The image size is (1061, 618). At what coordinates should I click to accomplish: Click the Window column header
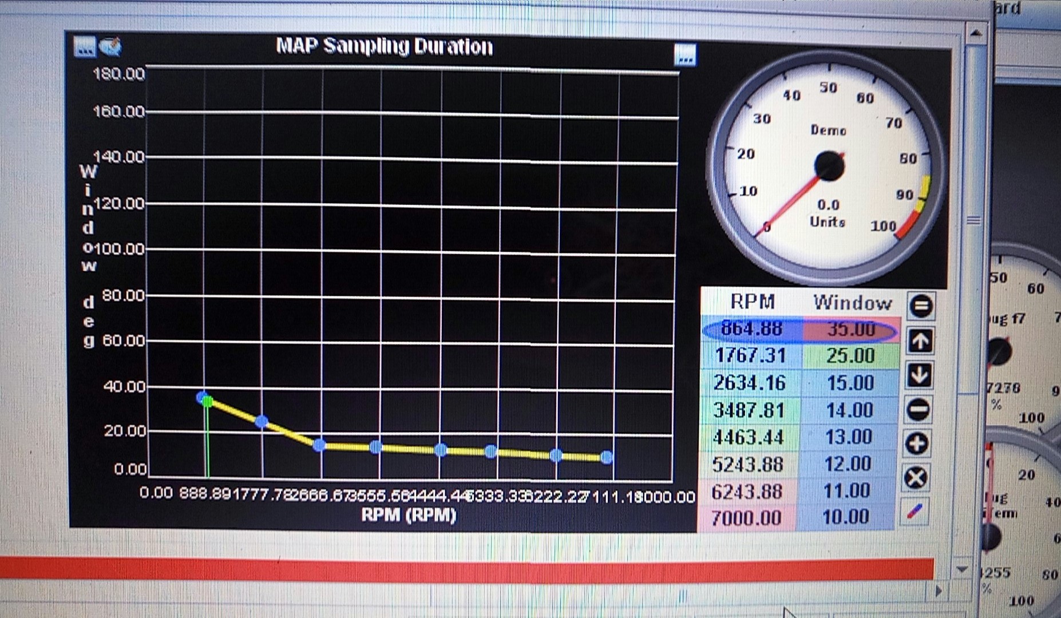tap(853, 302)
